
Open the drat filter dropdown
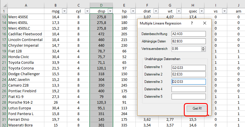[x=156, y=11]
